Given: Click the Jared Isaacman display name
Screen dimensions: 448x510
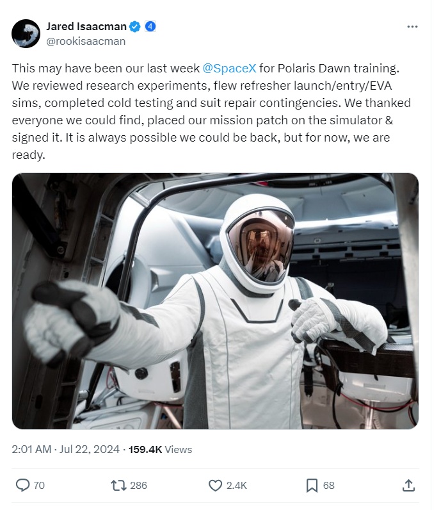Looking at the screenshot, I should [86, 26].
